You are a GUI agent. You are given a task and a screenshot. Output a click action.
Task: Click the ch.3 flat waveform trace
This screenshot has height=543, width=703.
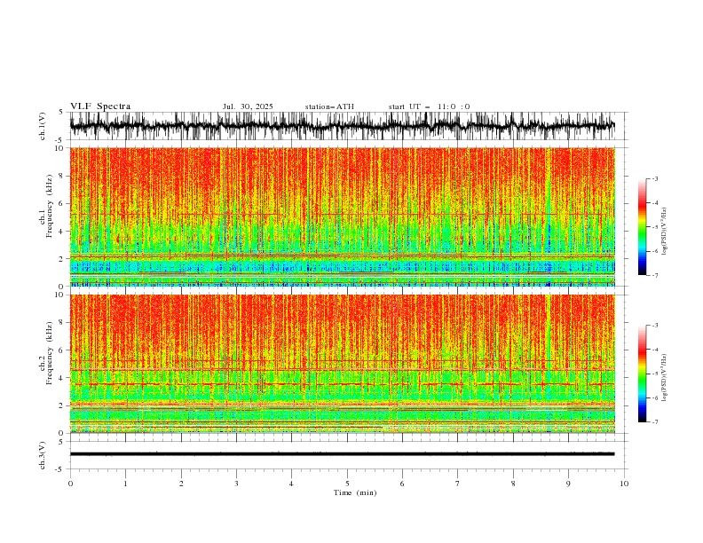pyautogui.click(x=343, y=454)
